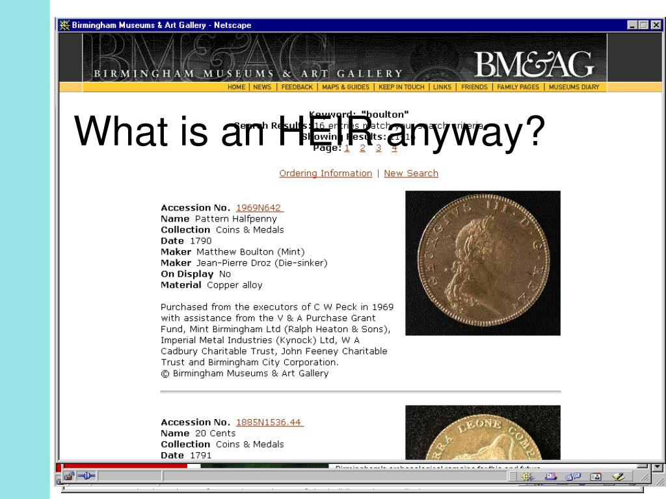Open the FRIENDS navigation item
The height and width of the screenshot is (499, 666).
tap(474, 87)
